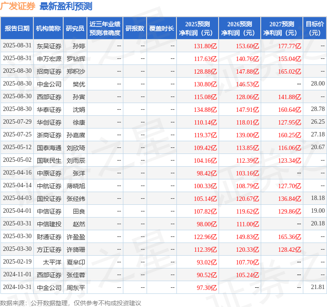Viewport: 327px width, 307px height.
Task: Click the 153.60亿 profit value
Action: click(x=248, y=46)
